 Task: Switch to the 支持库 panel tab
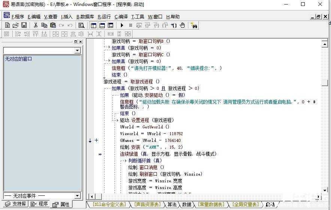[16, 204]
